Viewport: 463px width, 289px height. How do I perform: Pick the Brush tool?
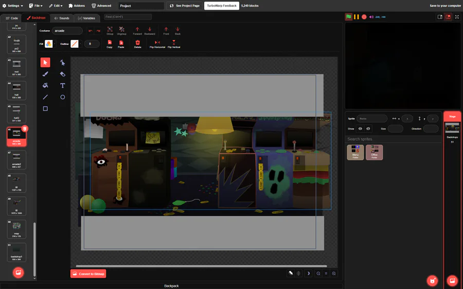click(45, 74)
